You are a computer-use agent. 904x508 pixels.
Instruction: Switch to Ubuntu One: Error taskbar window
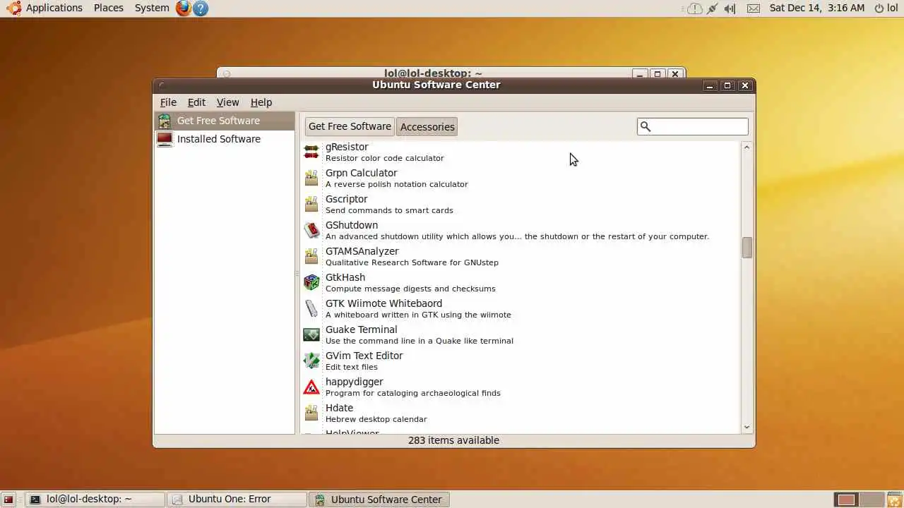238,500
